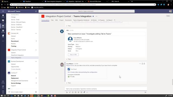The width and height of the screenshot is (173, 97).
Task: Toggle favorite star for Teams Integration channel
Action: tap(93, 16)
